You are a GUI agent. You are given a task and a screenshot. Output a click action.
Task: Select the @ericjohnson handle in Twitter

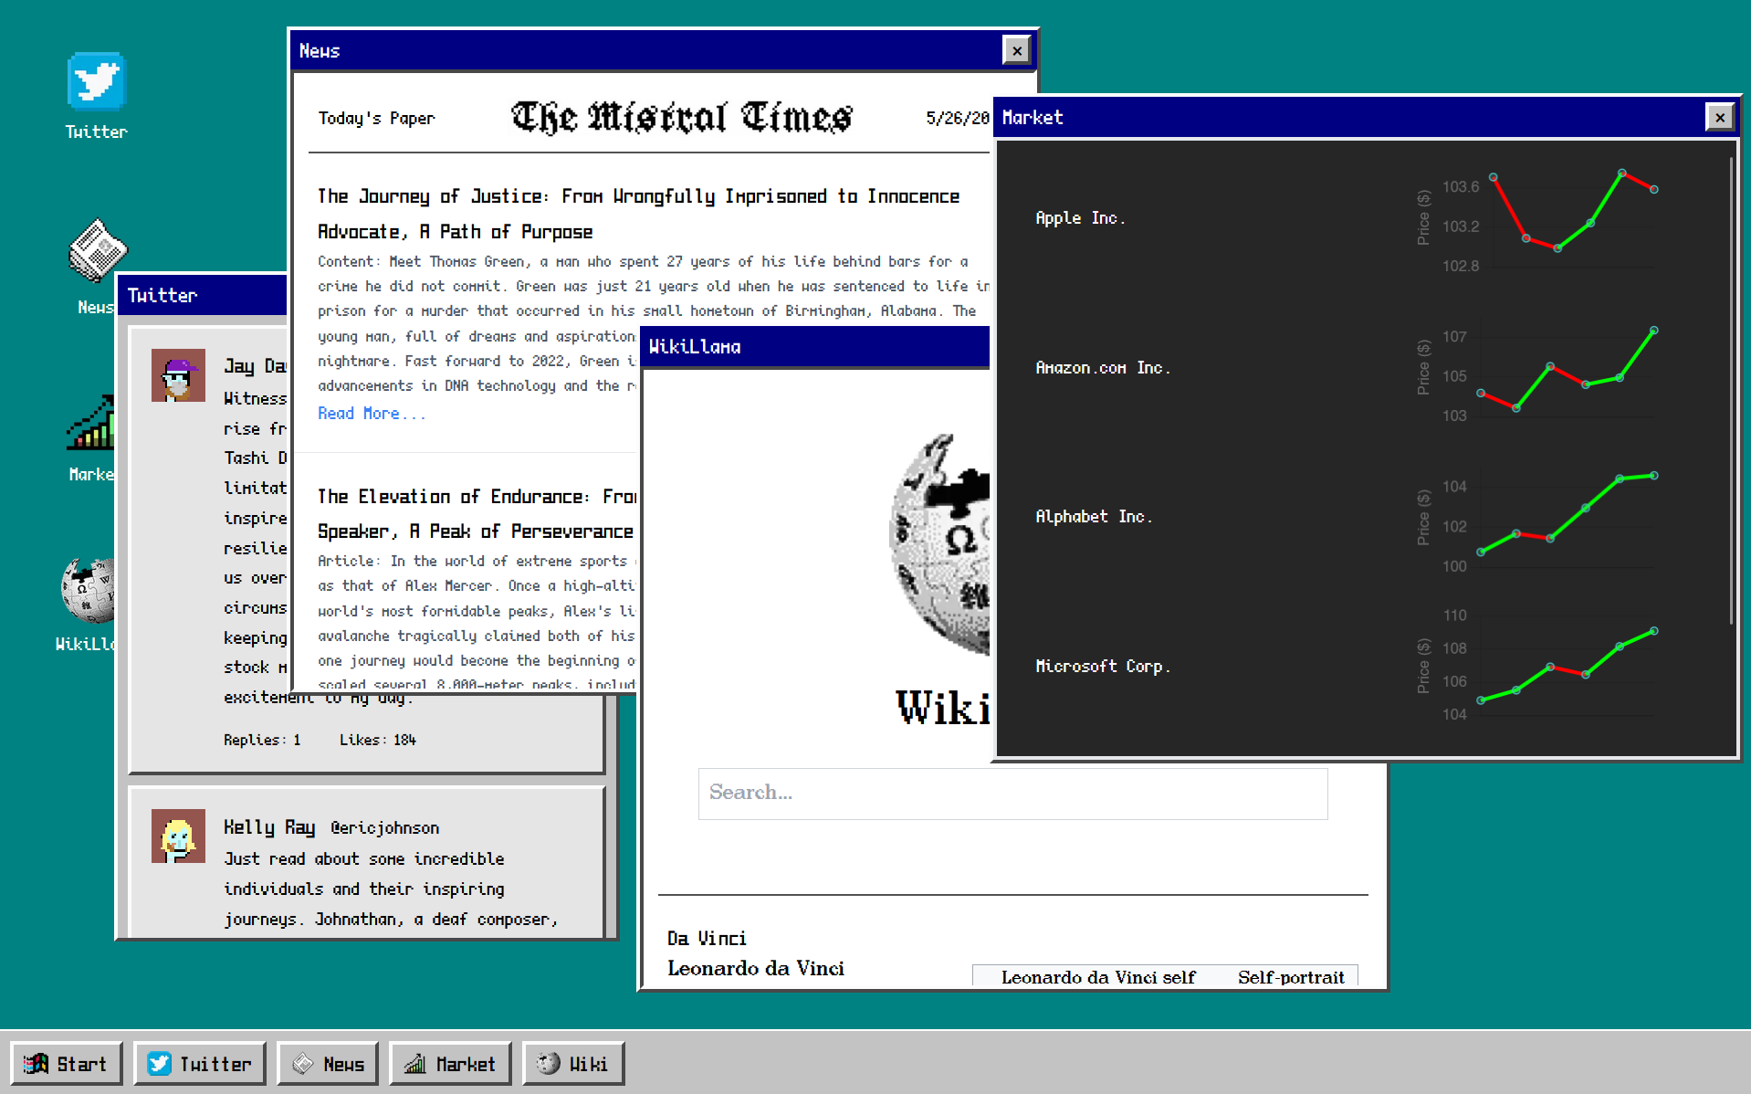coord(384,827)
